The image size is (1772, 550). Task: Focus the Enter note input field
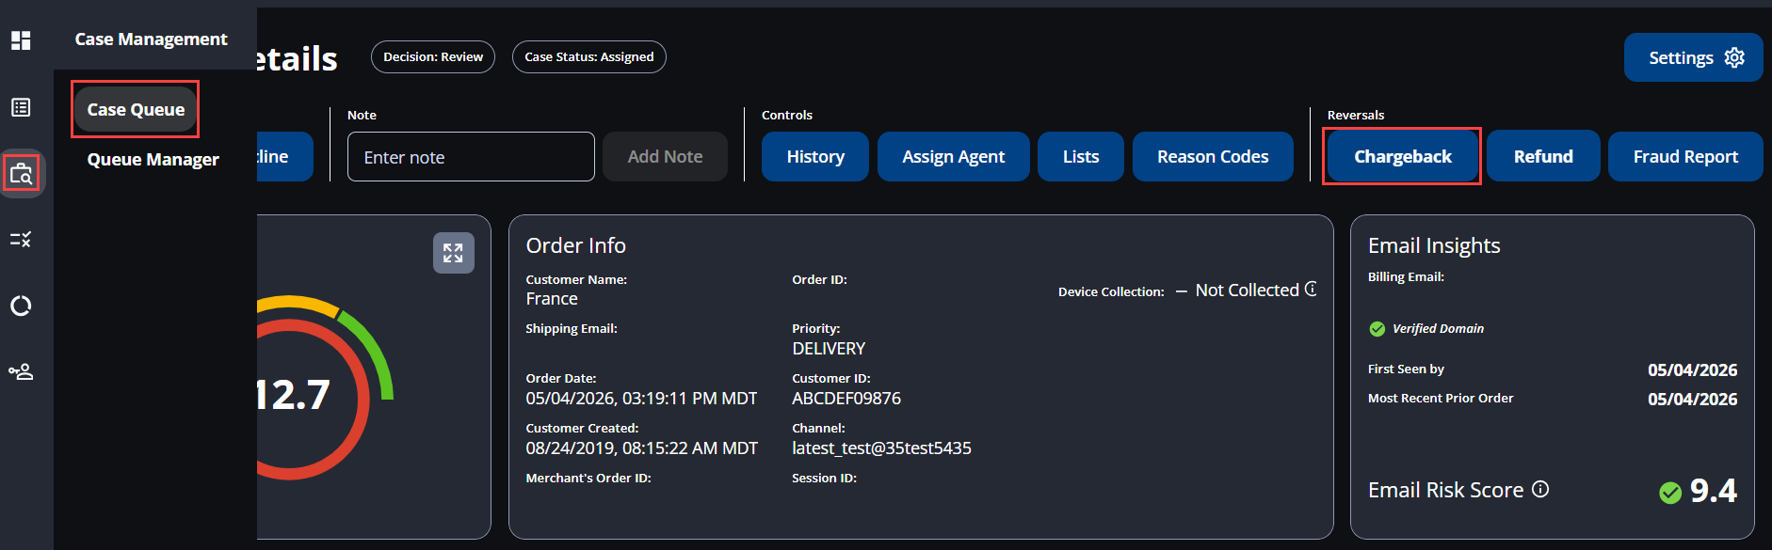(x=471, y=156)
